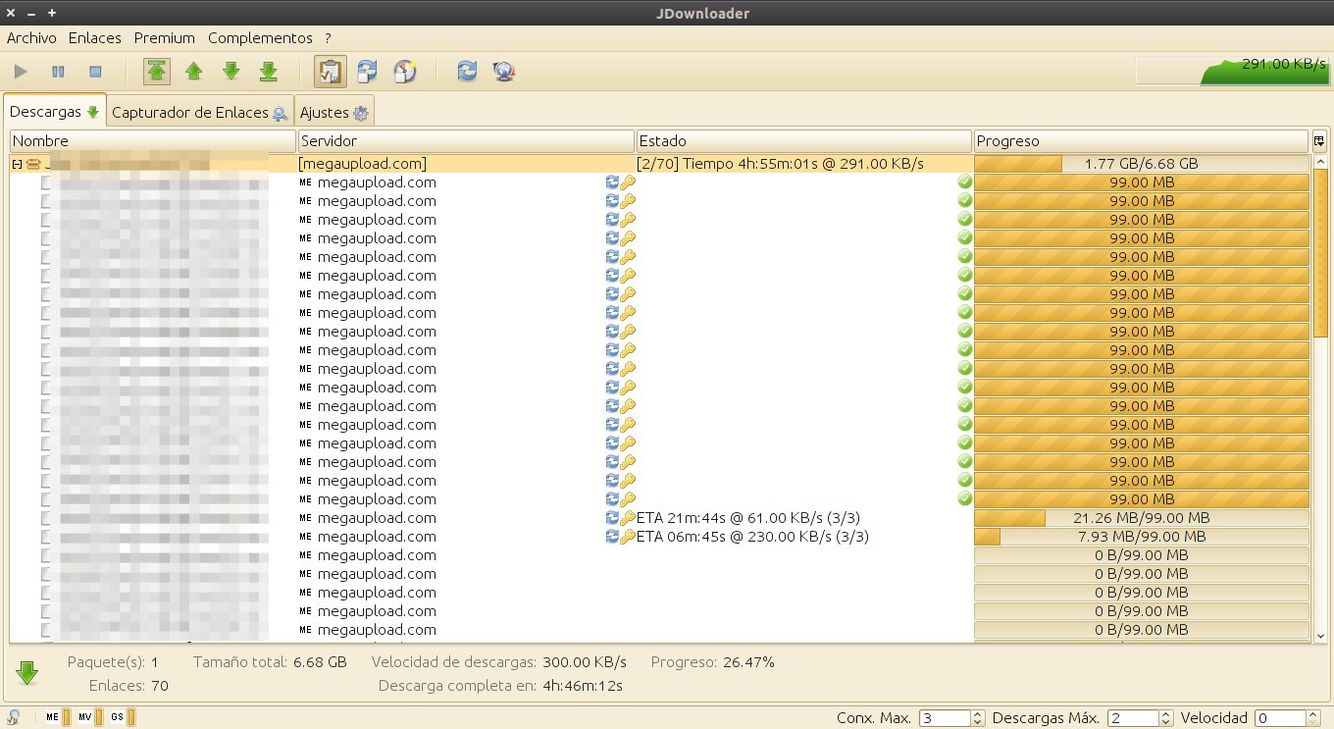This screenshot has height=729, width=1334.
Task: Collapse the megaupload.com package tree
Action: 17,164
